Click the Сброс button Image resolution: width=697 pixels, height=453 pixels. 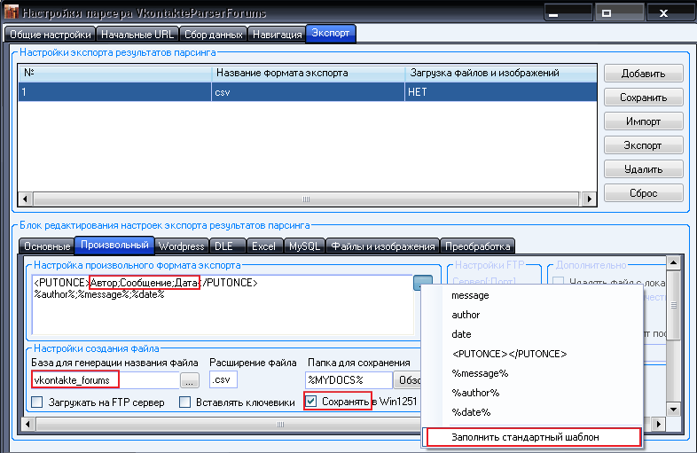643,193
